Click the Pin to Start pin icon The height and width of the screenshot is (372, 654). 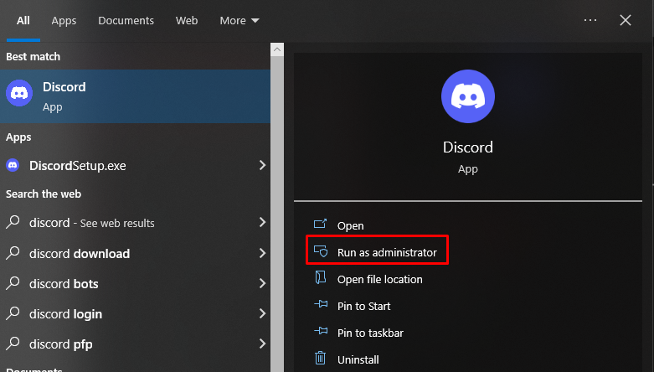click(x=321, y=304)
